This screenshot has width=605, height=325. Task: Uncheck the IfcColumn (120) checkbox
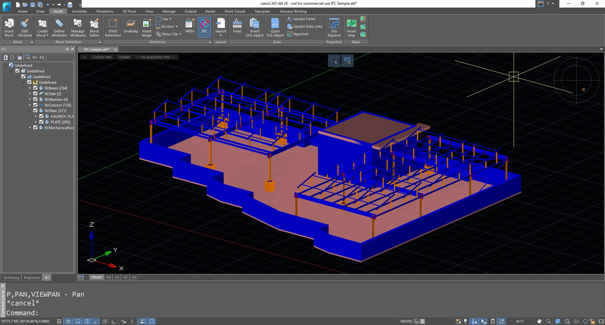[x=35, y=105]
